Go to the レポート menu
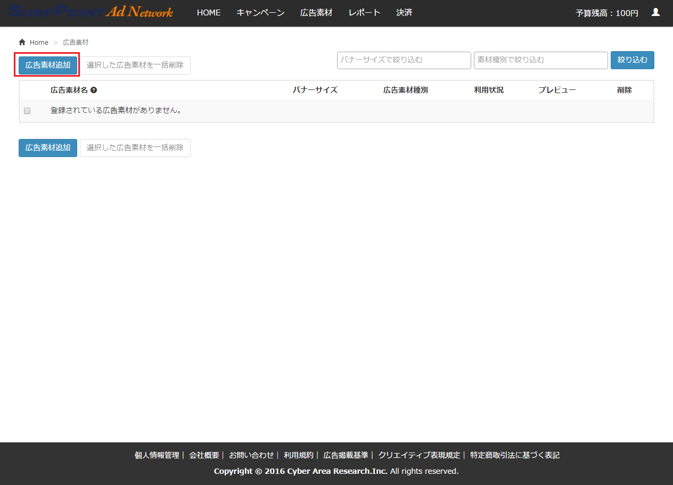The width and height of the screenshot is (673, 485). [364, 13]
